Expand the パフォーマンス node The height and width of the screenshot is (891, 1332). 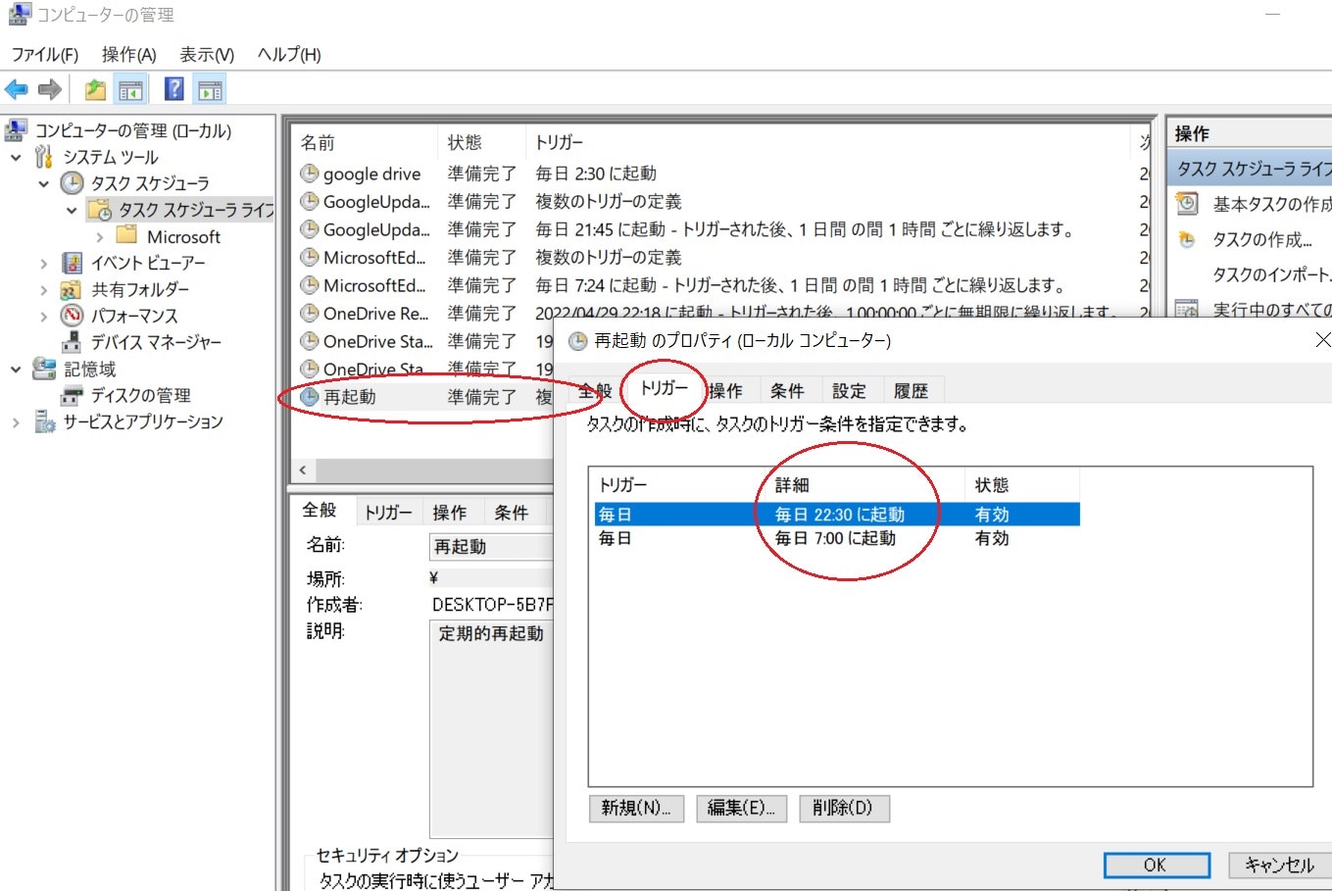43,316
